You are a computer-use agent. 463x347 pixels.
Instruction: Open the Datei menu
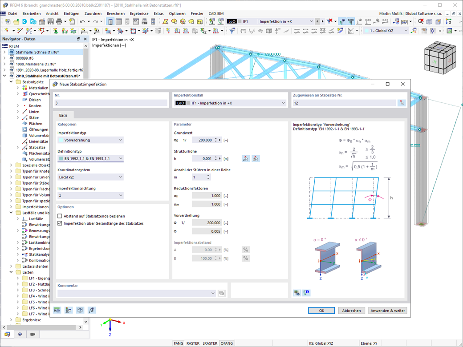point(12,14)
